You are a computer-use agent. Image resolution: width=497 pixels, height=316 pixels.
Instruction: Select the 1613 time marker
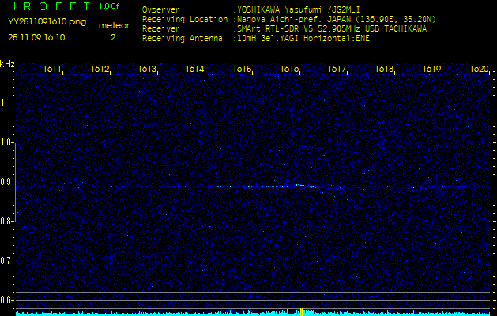pos(148,70)
